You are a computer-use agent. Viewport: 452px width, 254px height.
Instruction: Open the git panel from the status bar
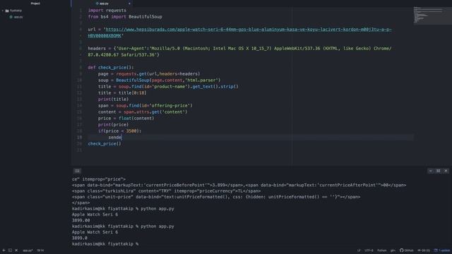coord(393,250)
